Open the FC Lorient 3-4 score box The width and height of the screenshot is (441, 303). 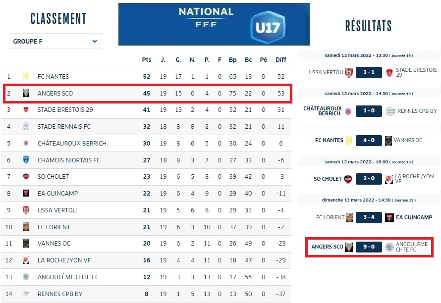click(369, 217)
